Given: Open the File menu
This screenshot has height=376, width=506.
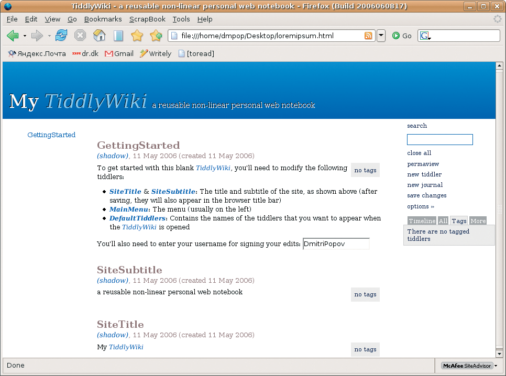Looking at the screenshot, I should (x=12, y=19).
